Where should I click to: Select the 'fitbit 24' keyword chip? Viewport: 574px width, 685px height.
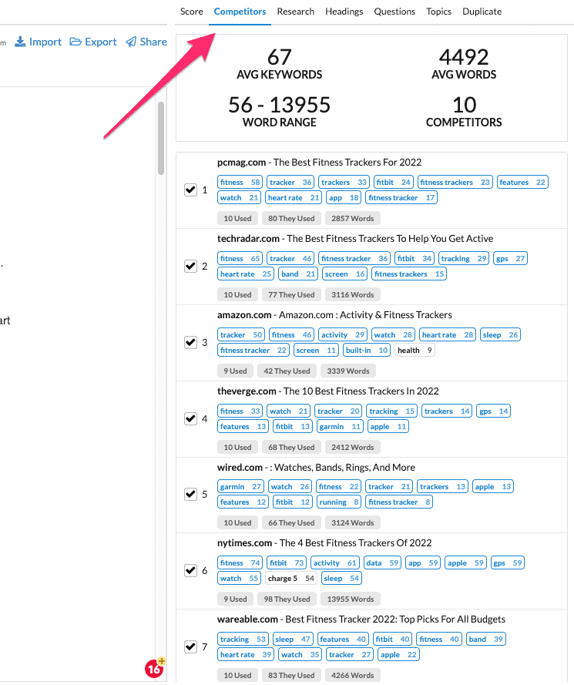pyautogui.click(x=393, y=181)
